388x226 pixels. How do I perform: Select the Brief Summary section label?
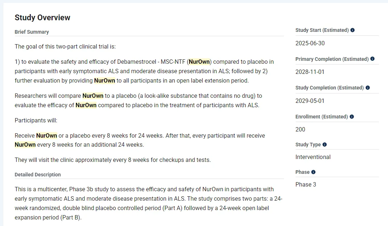tap(32, 32)
